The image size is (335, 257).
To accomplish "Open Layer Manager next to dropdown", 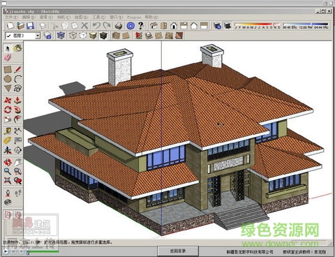I will click(x=47, y=36).
